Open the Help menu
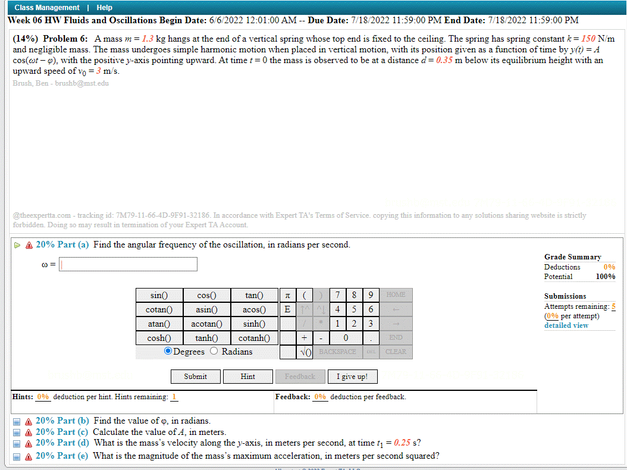This screenshot has width=627, height=470. pos(104,8)
